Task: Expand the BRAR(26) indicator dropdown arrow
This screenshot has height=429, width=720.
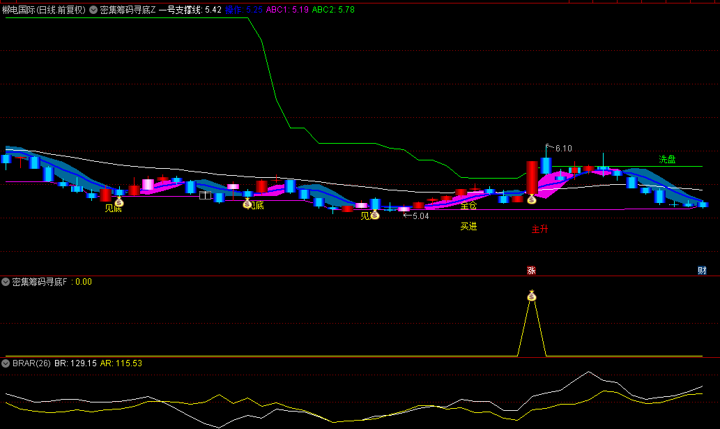Action: (6, 363)
